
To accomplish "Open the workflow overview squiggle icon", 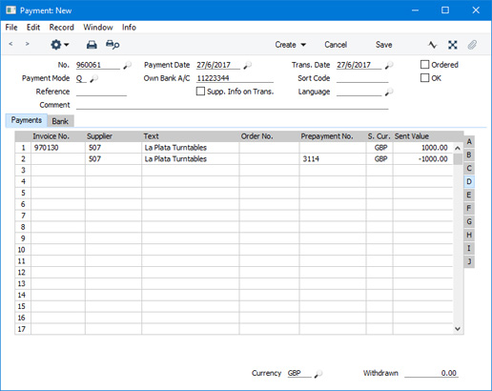I will click(432, 45).
